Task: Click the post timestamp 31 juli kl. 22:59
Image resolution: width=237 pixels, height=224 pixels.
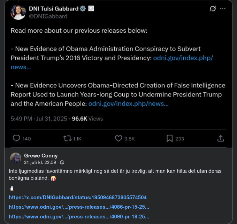Action: (x=41, y=162)
